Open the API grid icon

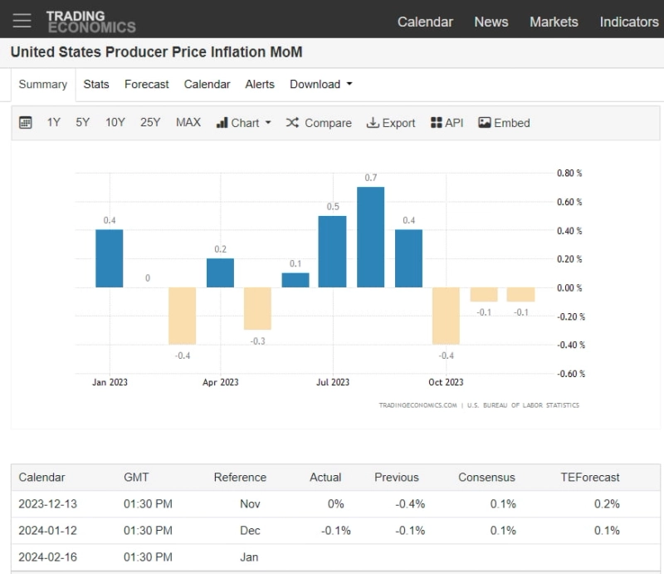point(437,123)
